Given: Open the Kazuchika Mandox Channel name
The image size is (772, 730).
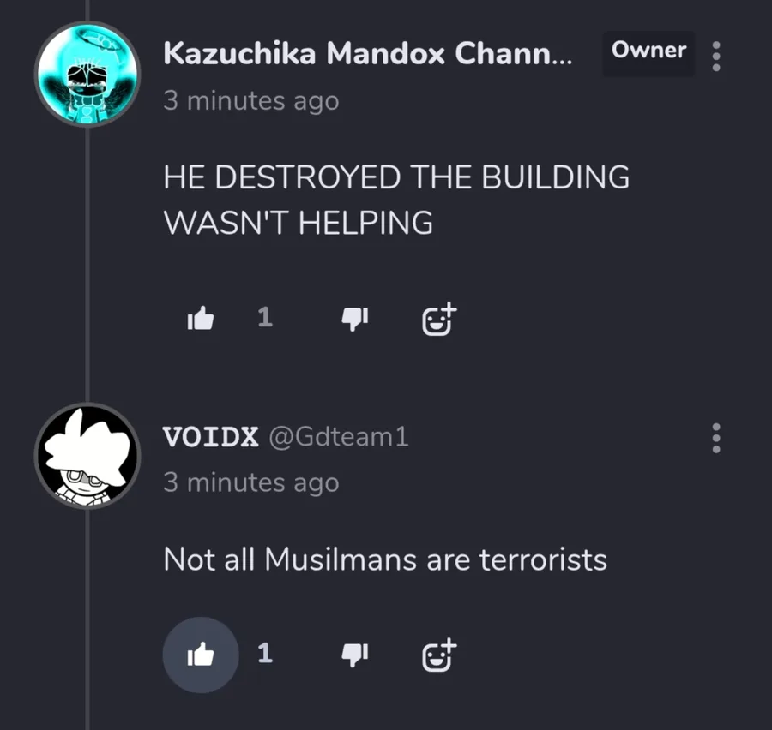Looking at the screenshot, I should [367, 53].
